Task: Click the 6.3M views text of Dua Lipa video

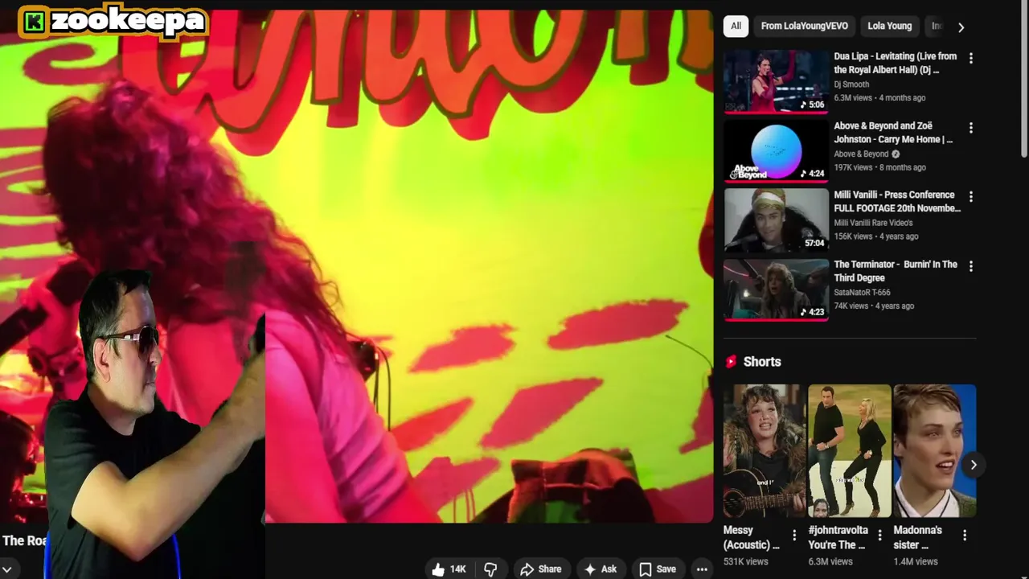Action: (x=853, y=98)
